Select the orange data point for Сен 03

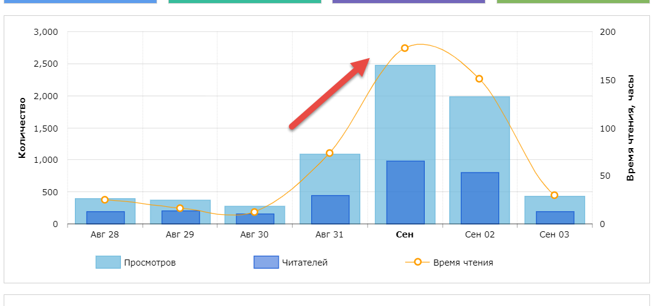point(554,195)
